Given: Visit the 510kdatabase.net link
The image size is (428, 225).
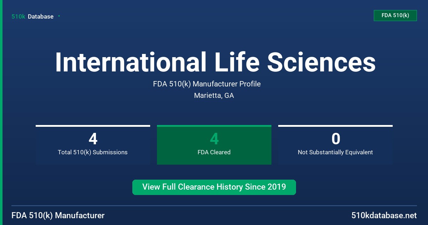Looking at the screenshot, I should [384, 216].
